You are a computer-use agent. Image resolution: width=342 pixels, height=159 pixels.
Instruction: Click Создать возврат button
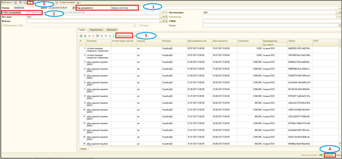coord(67,3)
